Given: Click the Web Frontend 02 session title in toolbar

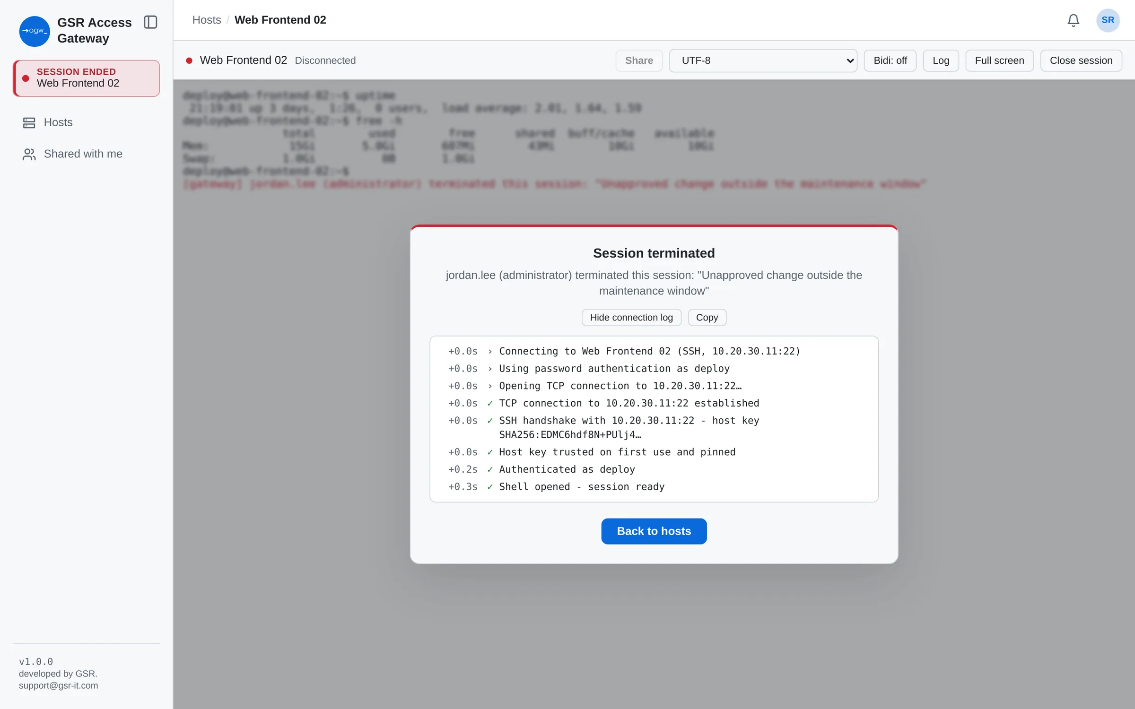Looking at the screenshot, I should pos(243,61).
